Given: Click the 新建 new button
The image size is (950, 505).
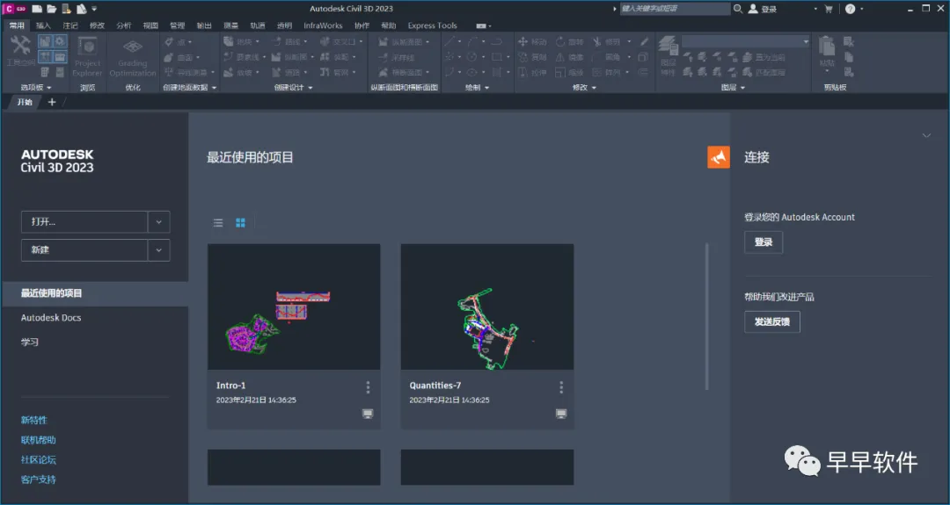Looking at the screenshot, I should (84, 250).
